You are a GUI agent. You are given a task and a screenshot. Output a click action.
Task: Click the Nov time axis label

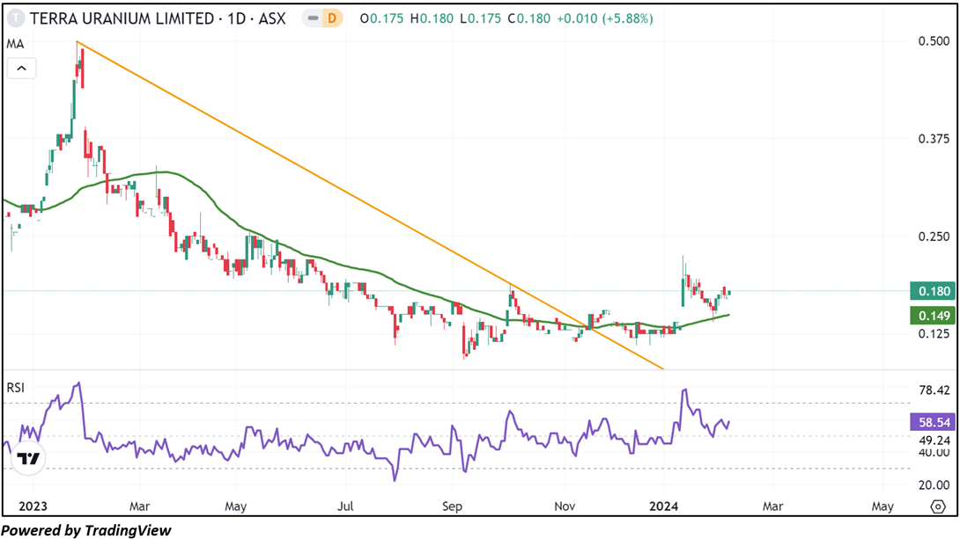click(x=565, y=506)
